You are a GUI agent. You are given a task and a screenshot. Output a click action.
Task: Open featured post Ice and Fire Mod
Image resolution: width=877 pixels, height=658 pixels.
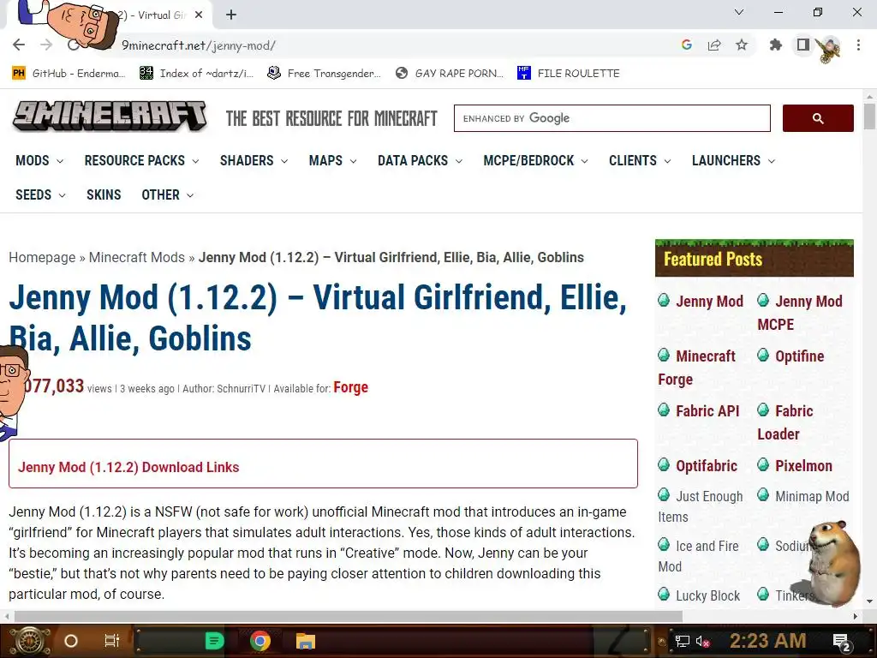698,556
